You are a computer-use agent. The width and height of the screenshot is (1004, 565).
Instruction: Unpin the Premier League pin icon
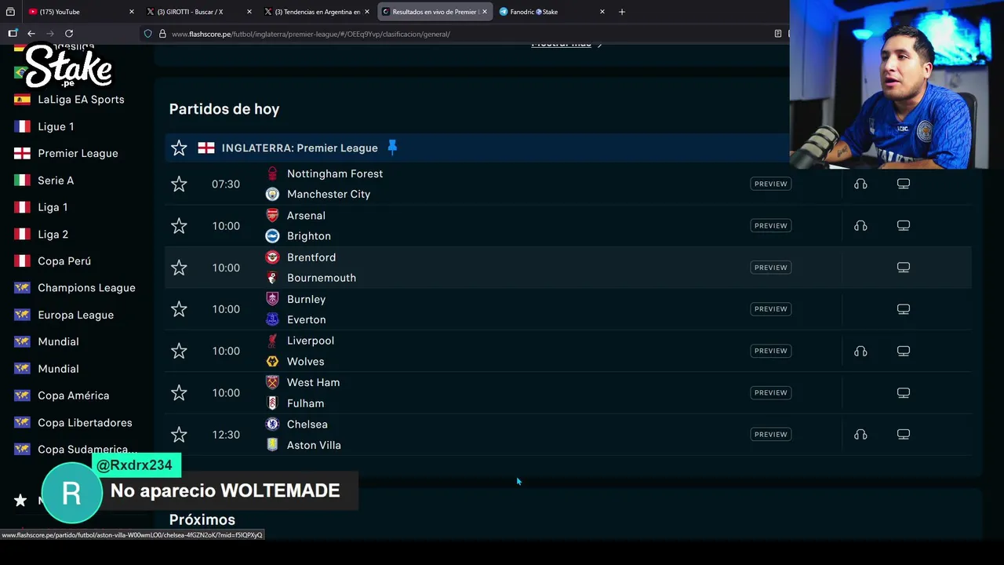392,148
